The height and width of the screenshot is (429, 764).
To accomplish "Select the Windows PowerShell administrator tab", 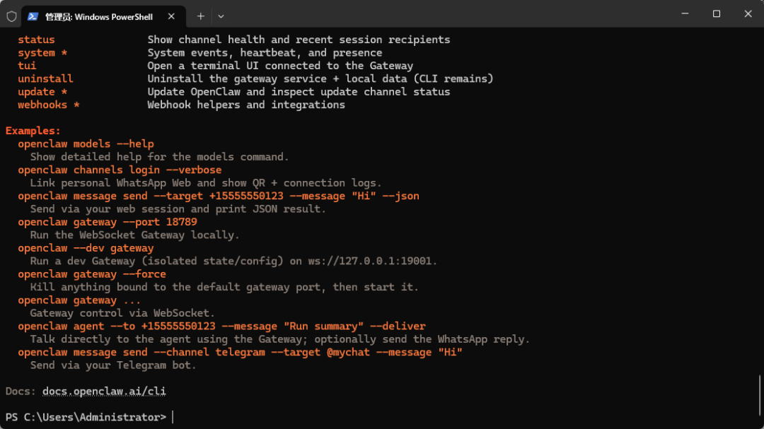I will tap(103, 16).
